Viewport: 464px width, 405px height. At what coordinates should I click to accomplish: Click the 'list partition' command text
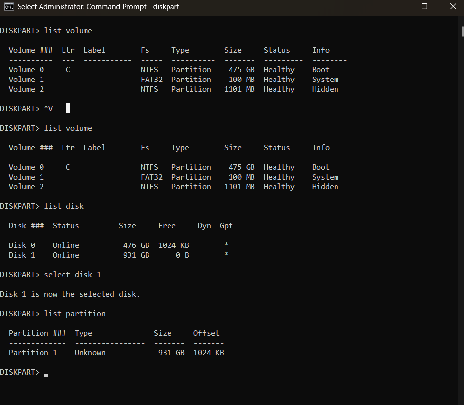75,314
